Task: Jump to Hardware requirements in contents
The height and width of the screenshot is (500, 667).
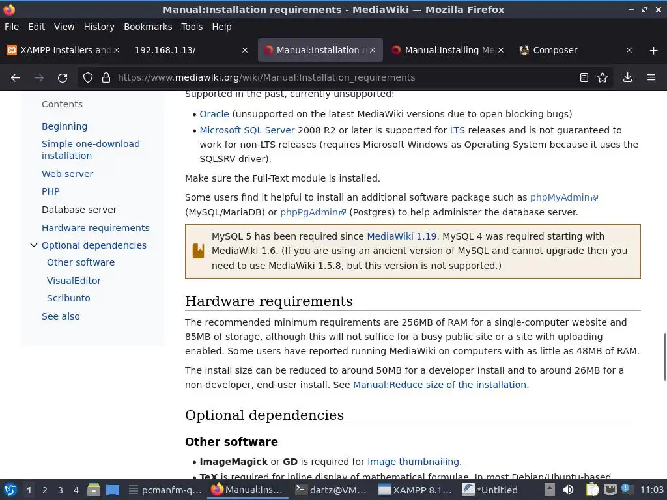Action: point(95,228)
